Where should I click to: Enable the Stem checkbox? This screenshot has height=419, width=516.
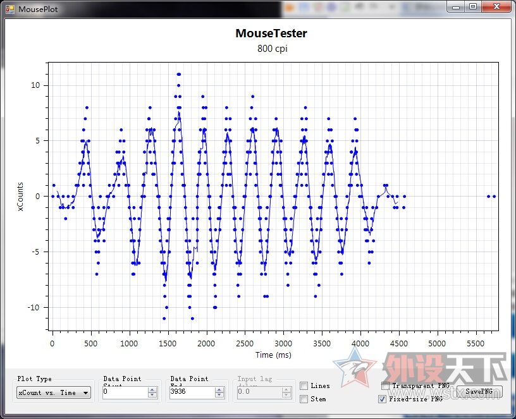pos(304,399)
